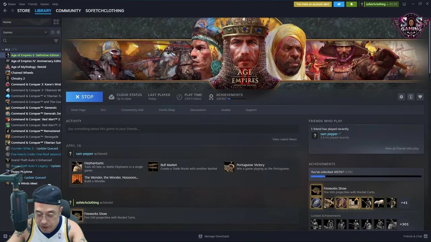
Task: Open Fireworks Show icon in Achievements panel
Action: point(316,190)
